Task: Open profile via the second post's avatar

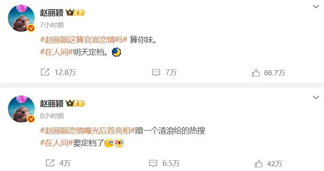Action: click(x=21, y=109)
